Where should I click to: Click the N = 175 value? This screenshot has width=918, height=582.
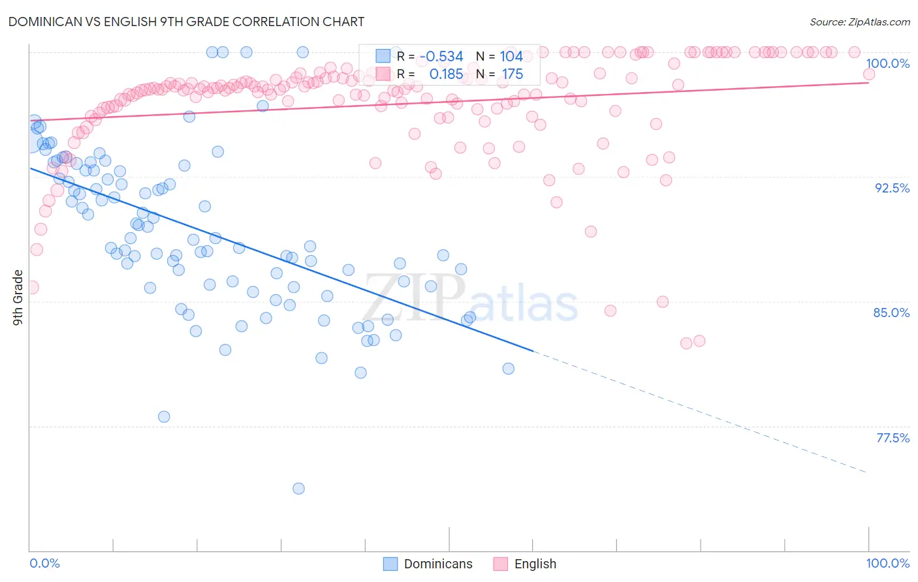[x=499, y=74]
